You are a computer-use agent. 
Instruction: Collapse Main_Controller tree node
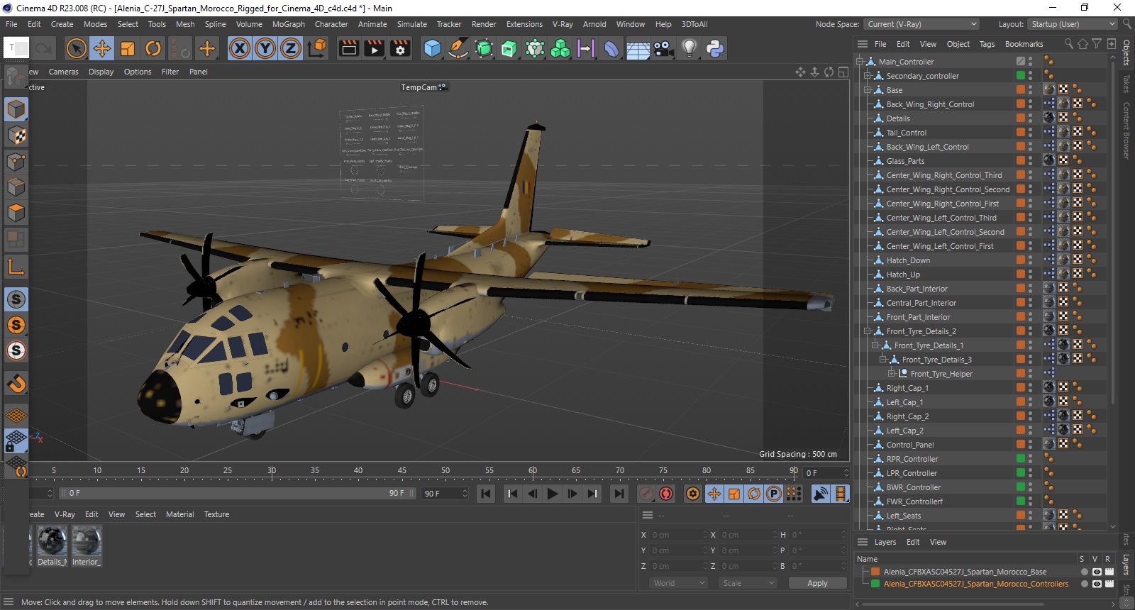pos(860,62)
